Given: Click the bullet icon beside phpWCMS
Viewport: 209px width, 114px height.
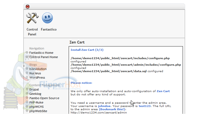Looking at the screenshot, I should point(27,106).
